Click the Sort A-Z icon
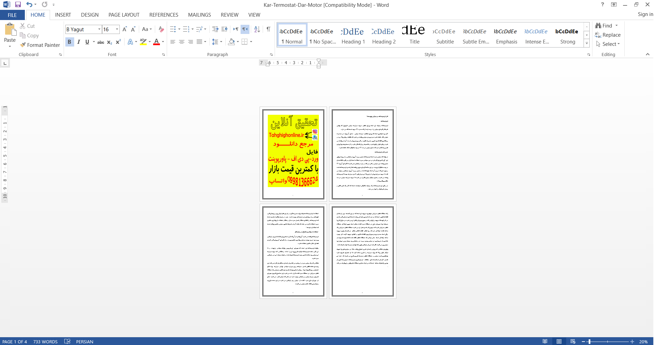 (257, 29)
